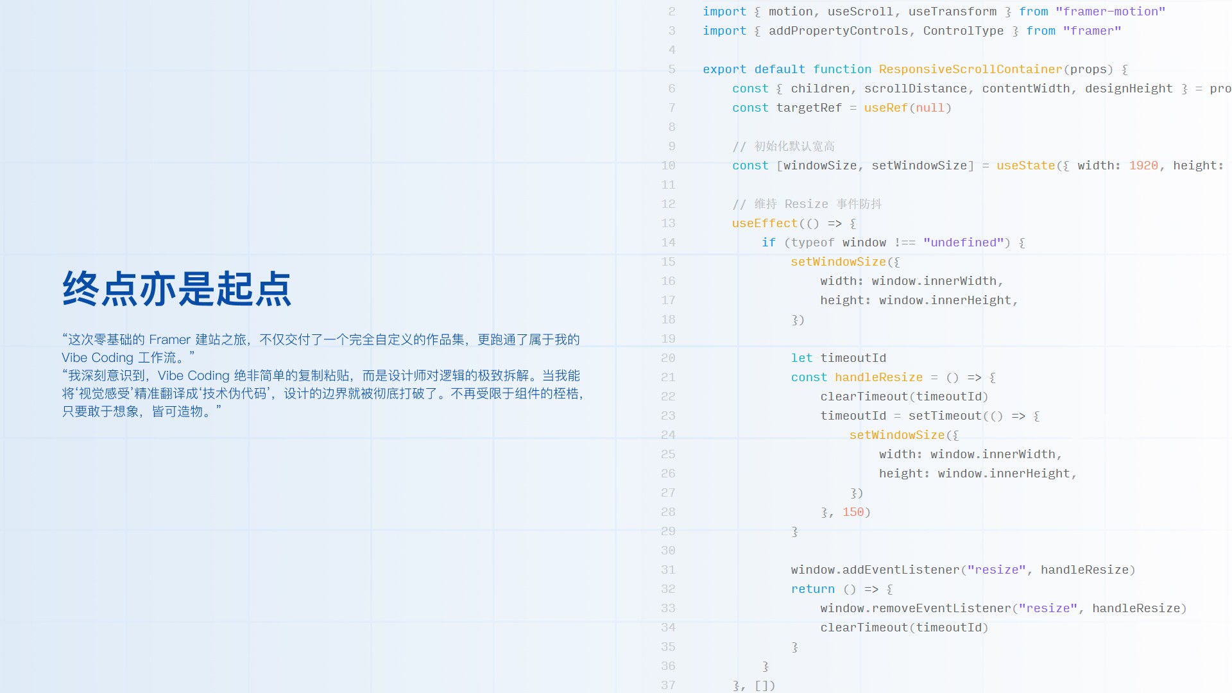The image size is (1232, 693).
Task: Click the "framer-motion" import string
Action: tap(1109, 12)
